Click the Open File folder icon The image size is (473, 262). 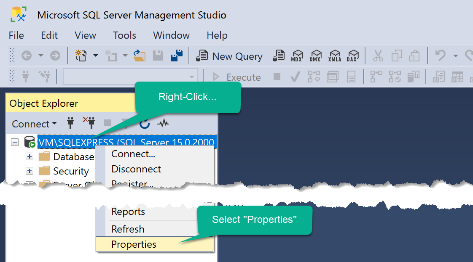point(140,56)
